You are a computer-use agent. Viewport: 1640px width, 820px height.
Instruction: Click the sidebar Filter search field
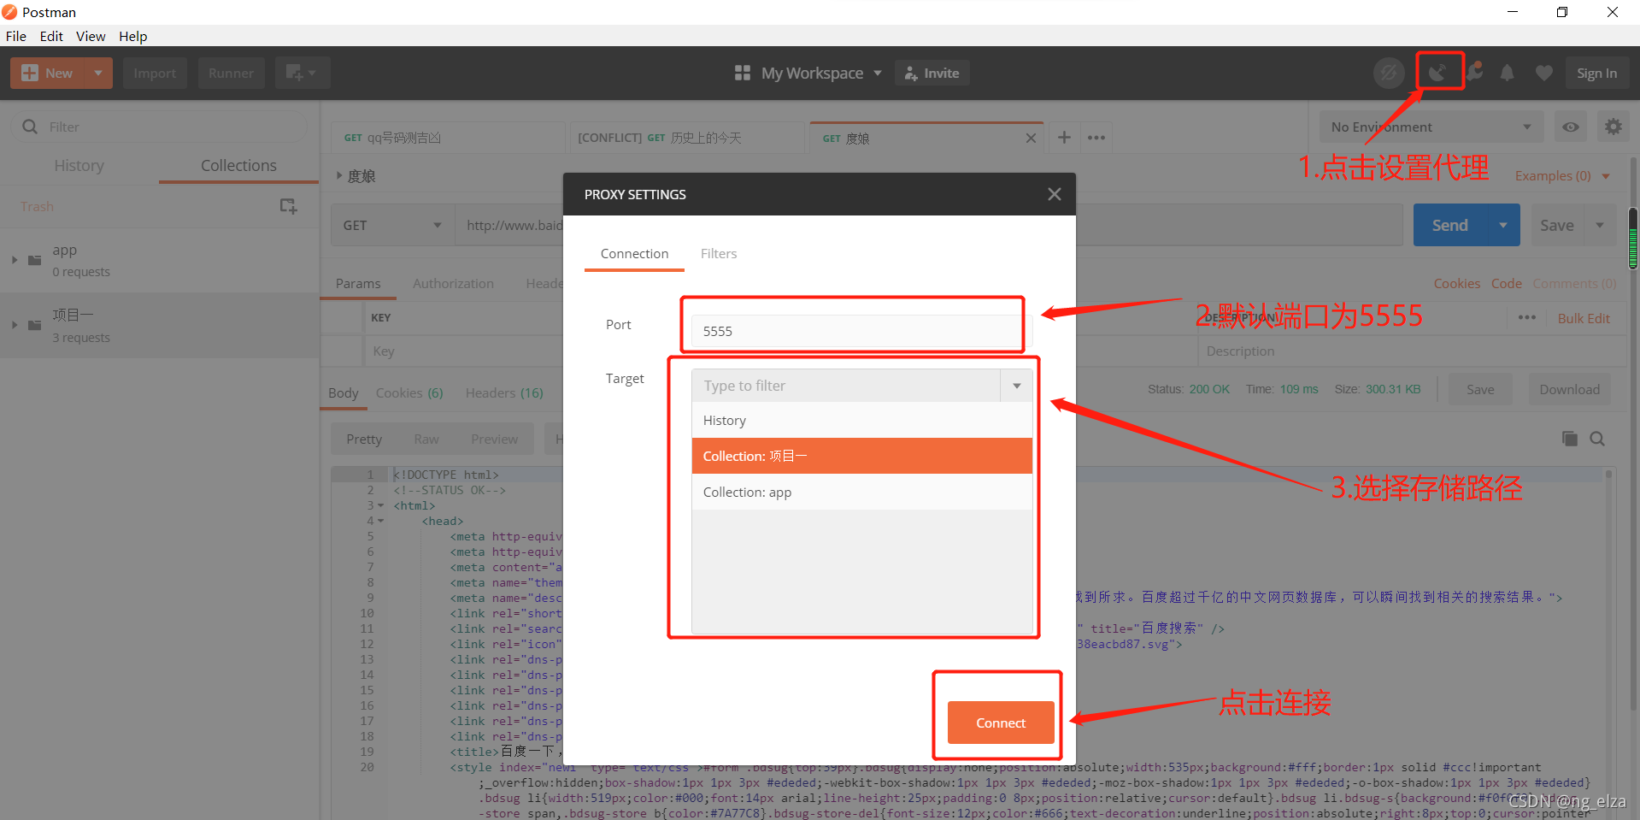(x=159, y=127)
